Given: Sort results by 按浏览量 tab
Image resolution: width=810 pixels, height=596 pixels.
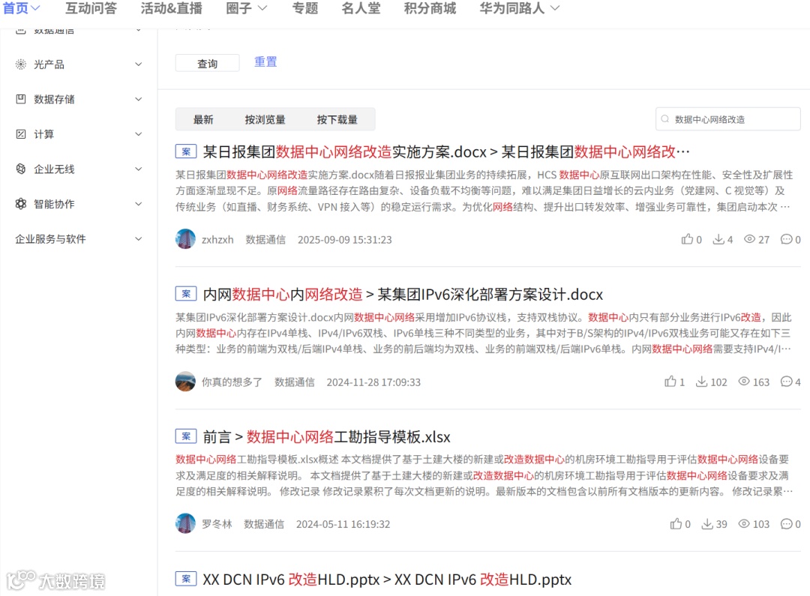Looking at the screenshot, I should click(x=265, y=119).
